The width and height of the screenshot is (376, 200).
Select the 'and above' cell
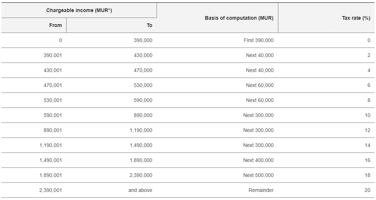(x=112, y=190)
